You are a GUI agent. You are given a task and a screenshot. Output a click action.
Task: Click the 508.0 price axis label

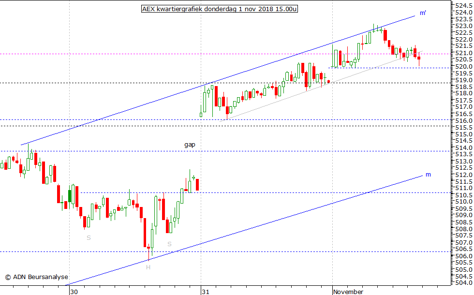click(464, 229)
